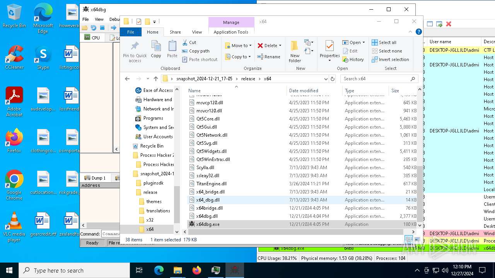Viewport: 495px width, 278px height.
Task: Sort files by Size column
Action: point(402,91)
